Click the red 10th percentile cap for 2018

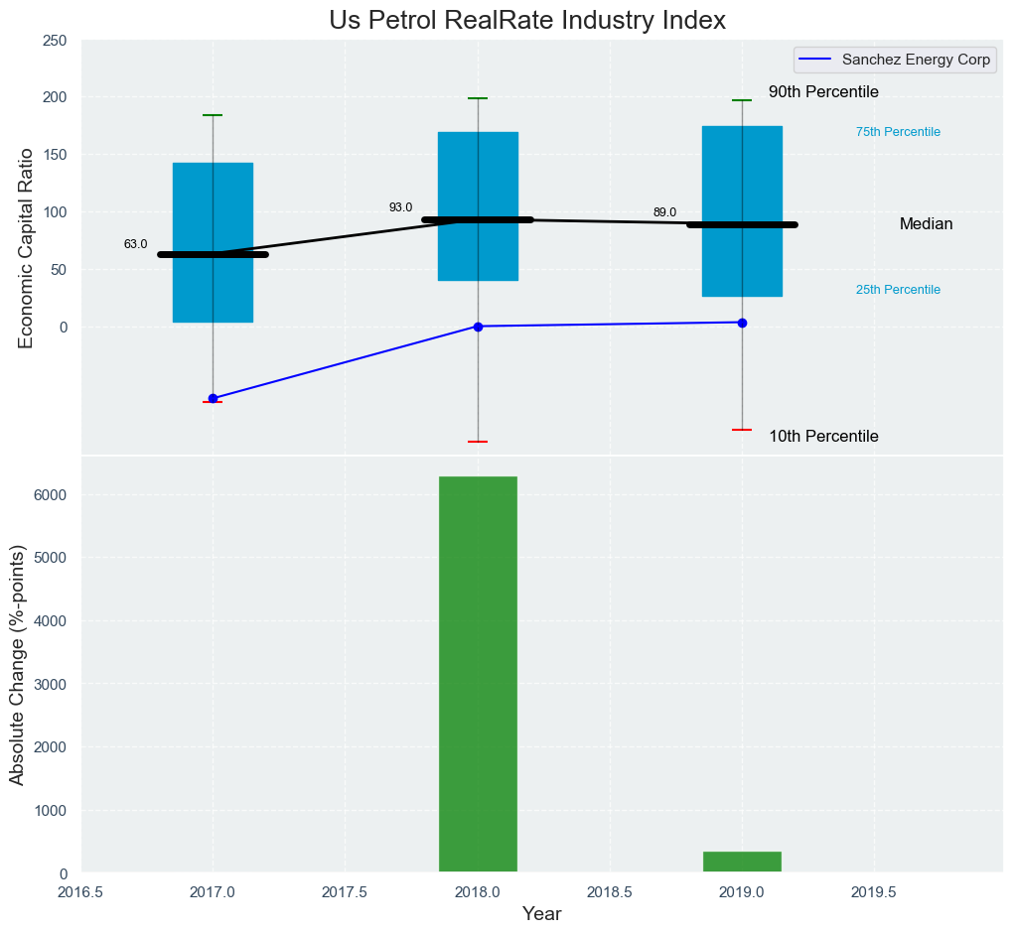478,442
